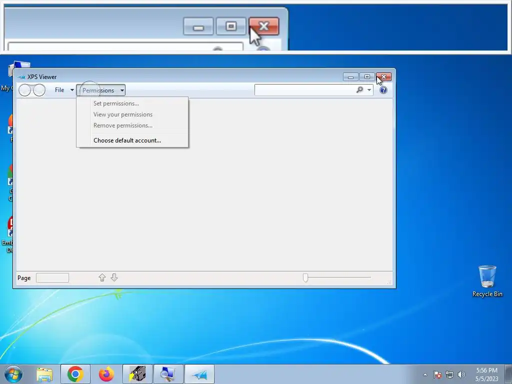Maximize the XPS Viewer window

(x=367, y=77)
